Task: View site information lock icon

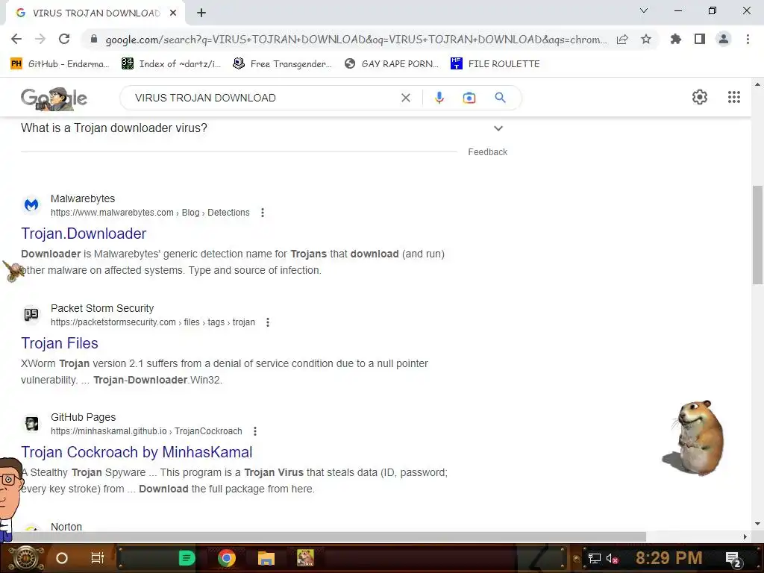Action: coord(94,39)
